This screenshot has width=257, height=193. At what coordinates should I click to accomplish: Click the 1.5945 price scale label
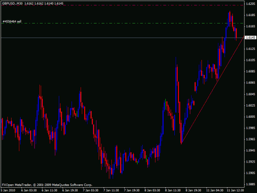pyautogui.click(x=250, y=151)
